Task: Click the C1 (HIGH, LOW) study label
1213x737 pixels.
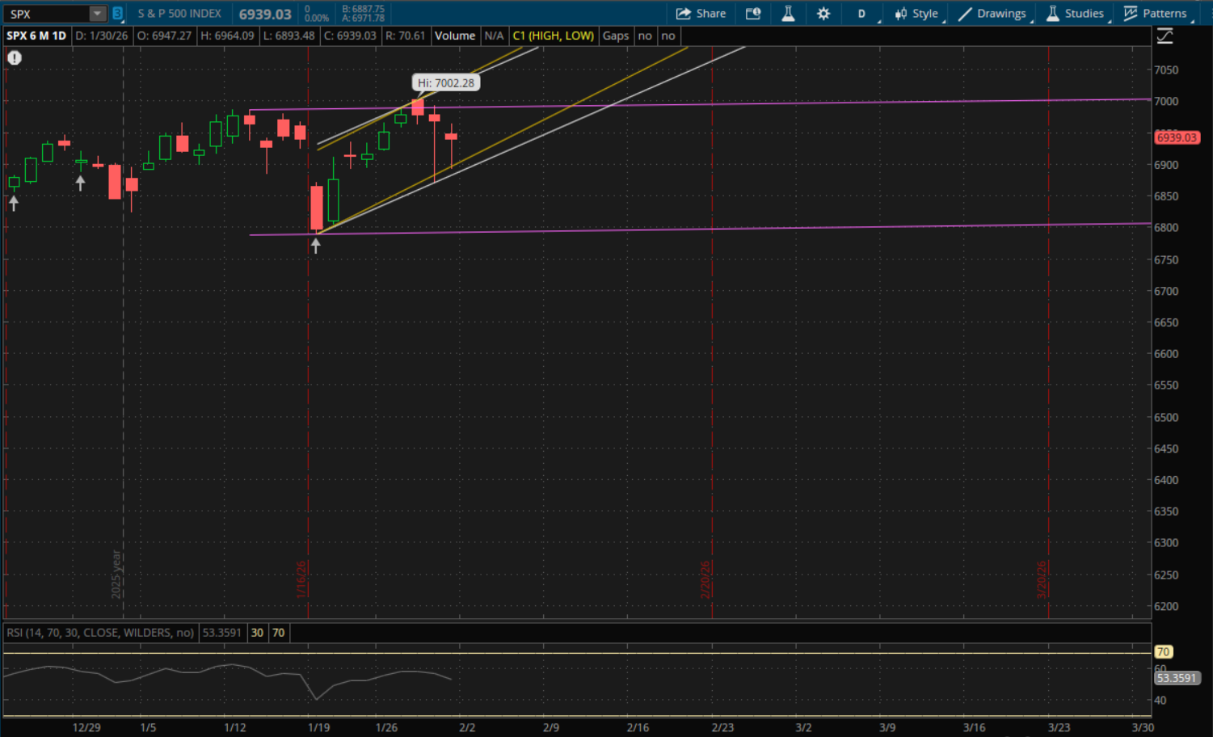Action: point(553,36)
